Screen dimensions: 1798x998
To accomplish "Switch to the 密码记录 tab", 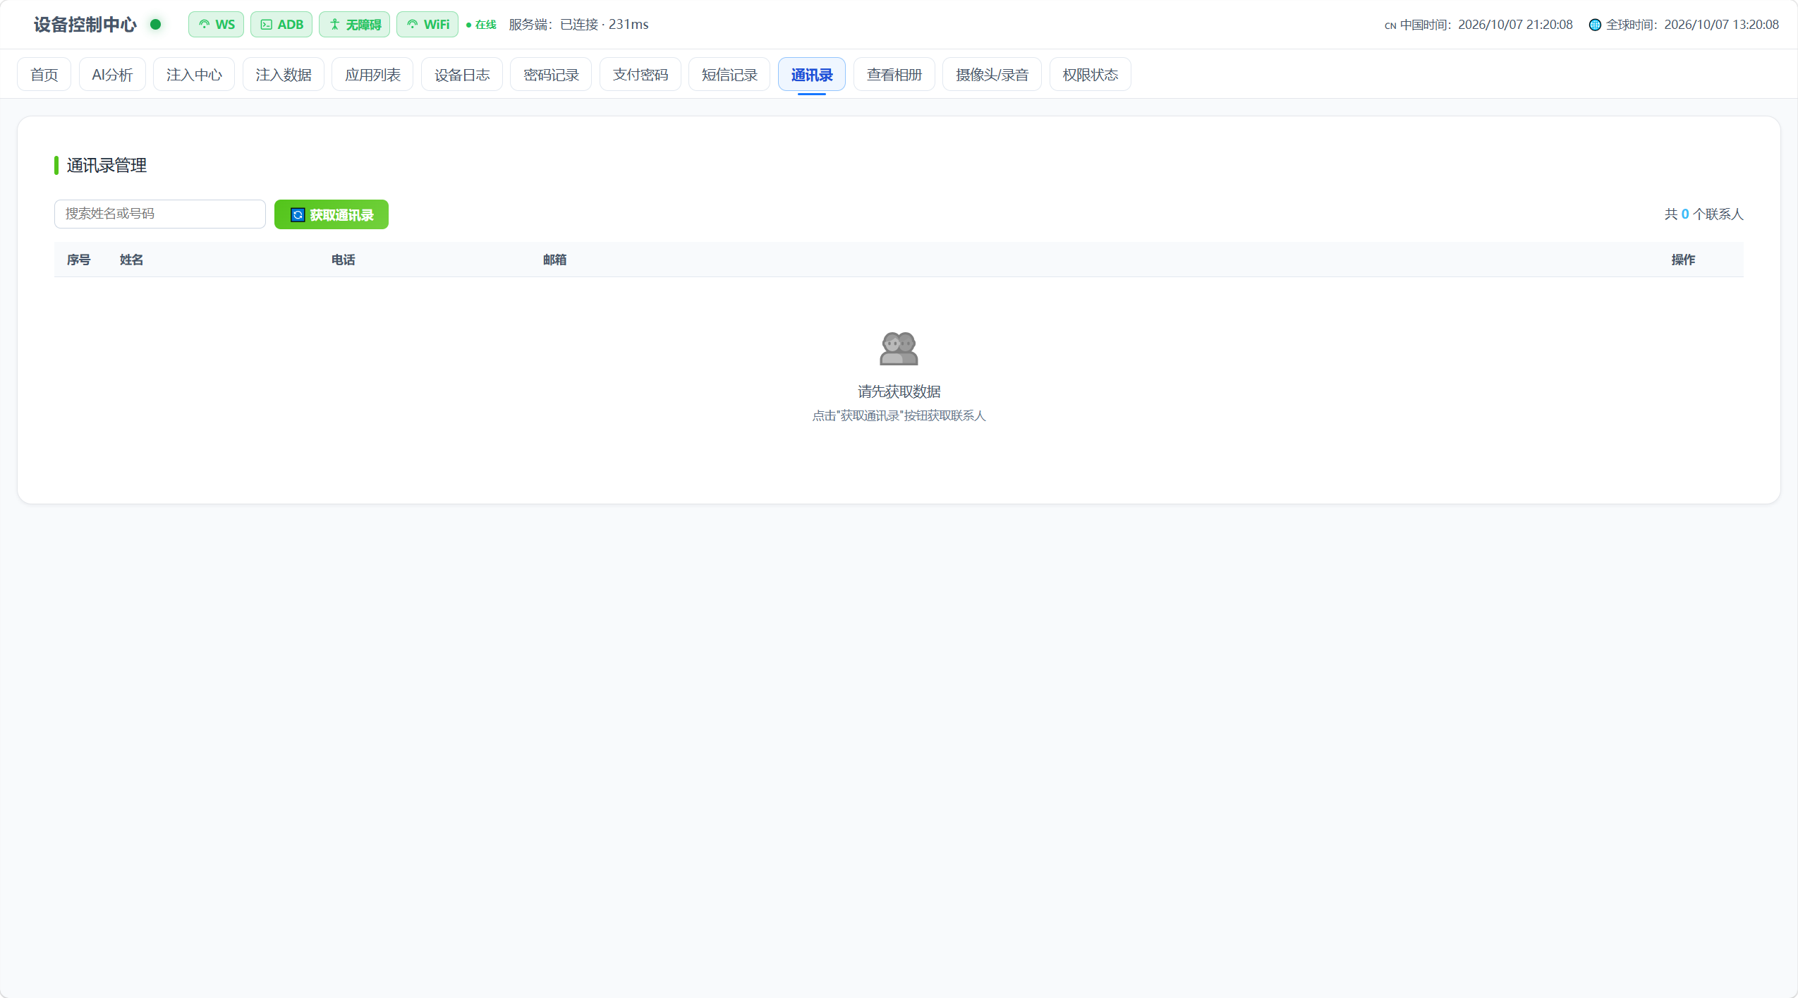I will [x=551, y=75].
